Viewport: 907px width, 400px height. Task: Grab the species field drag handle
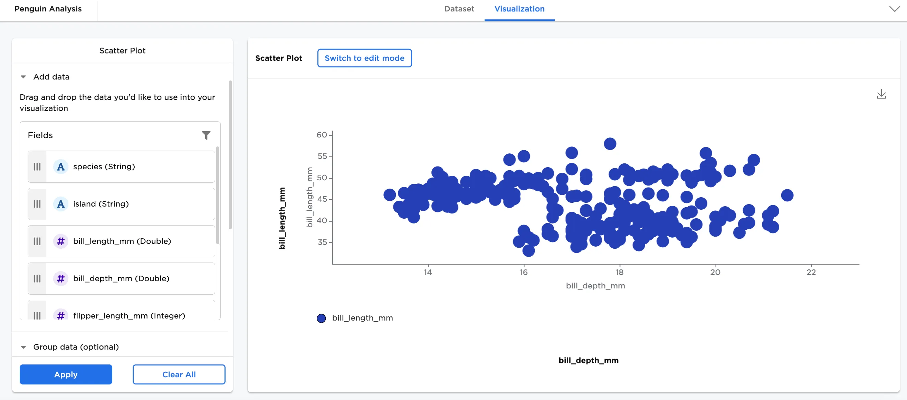(x=37, y=166)
